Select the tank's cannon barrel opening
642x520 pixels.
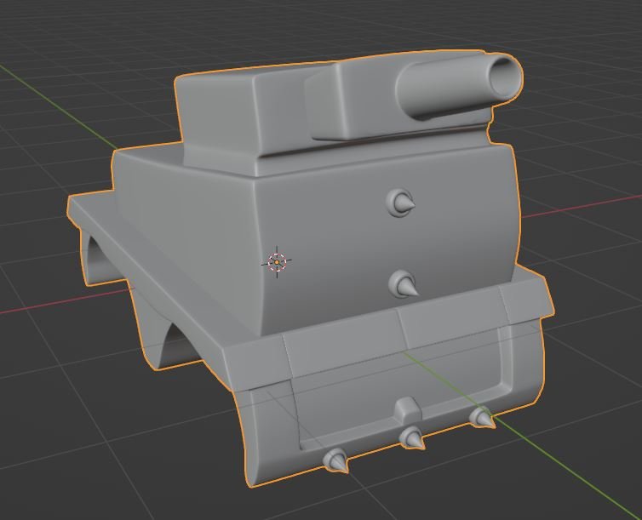coord(505,77)
